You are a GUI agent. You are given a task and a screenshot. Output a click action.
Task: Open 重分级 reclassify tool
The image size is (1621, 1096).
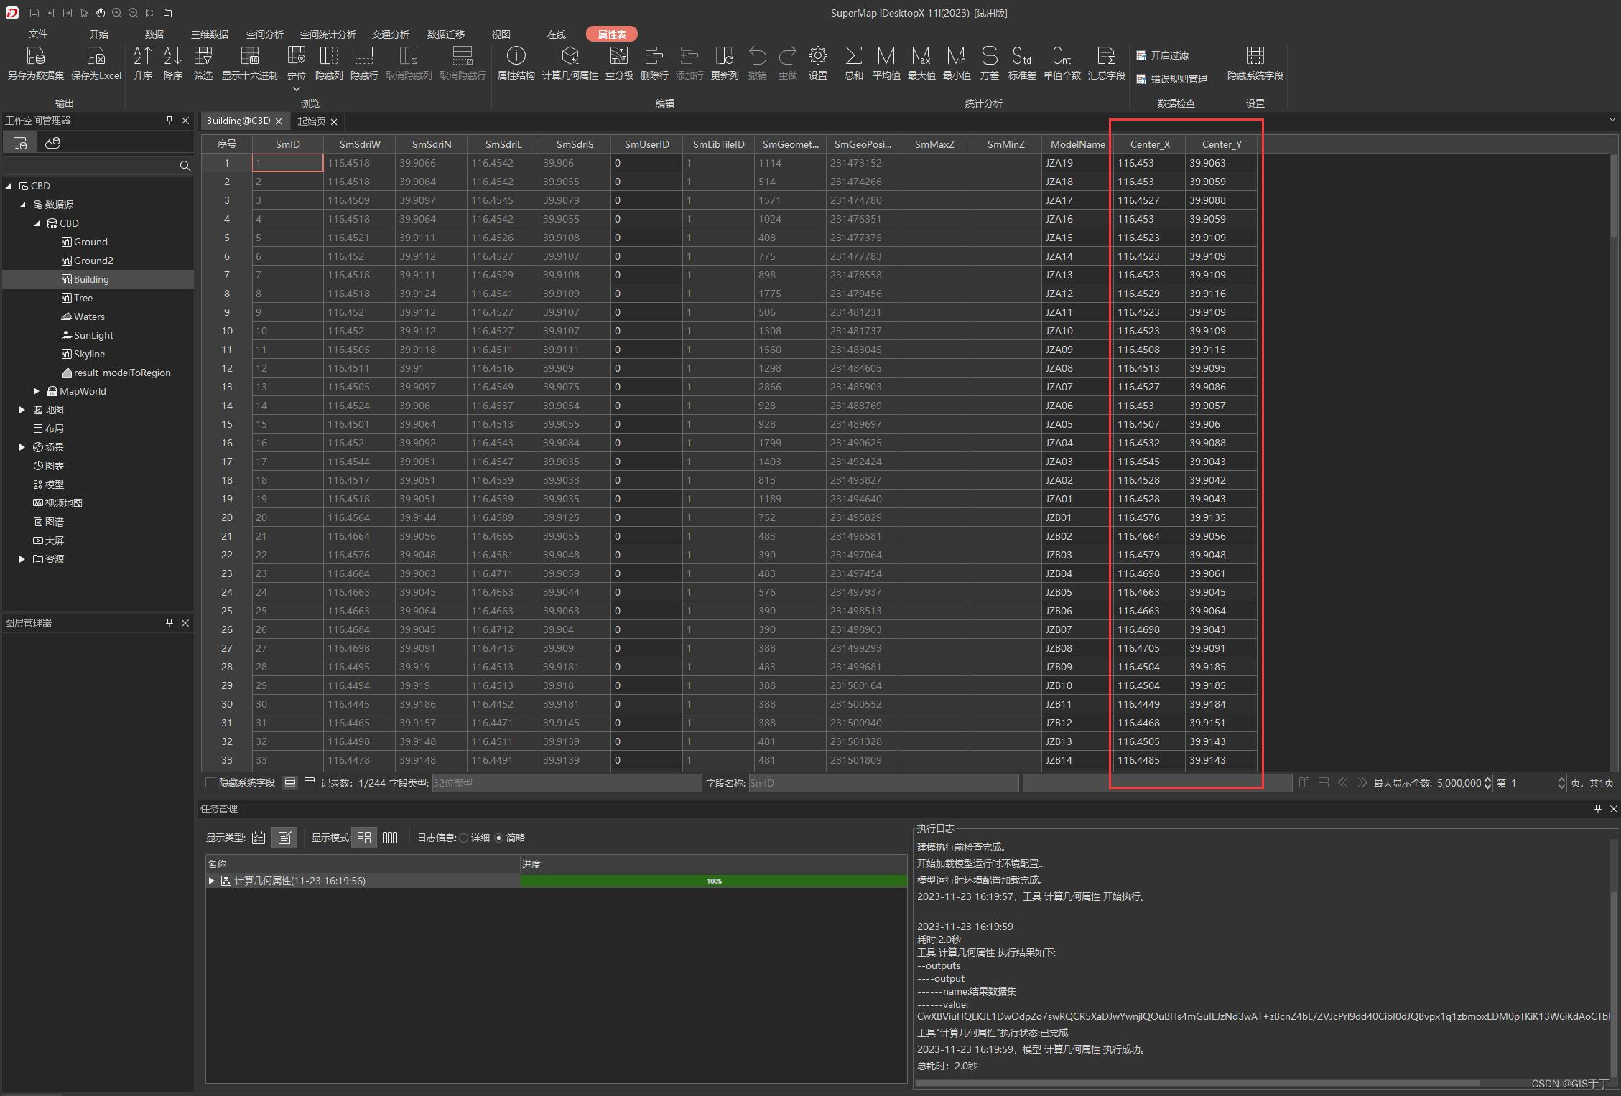click(619, 63)
